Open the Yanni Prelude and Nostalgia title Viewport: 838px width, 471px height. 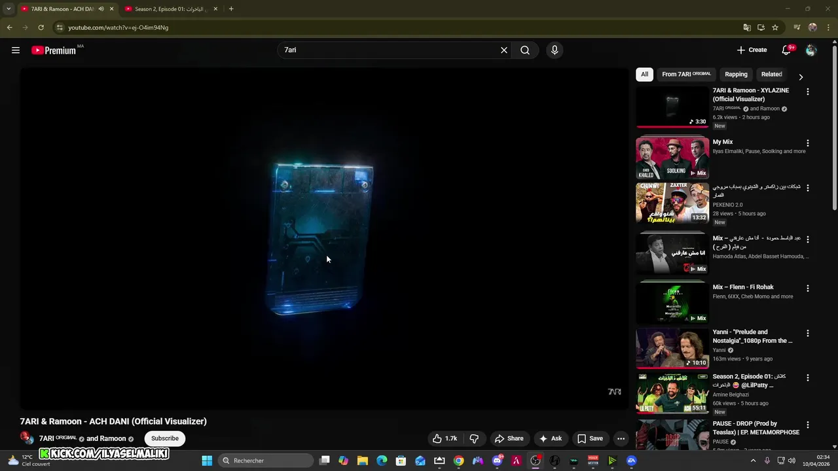point(752,336)
